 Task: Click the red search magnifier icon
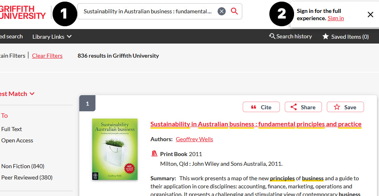(234, 11)
